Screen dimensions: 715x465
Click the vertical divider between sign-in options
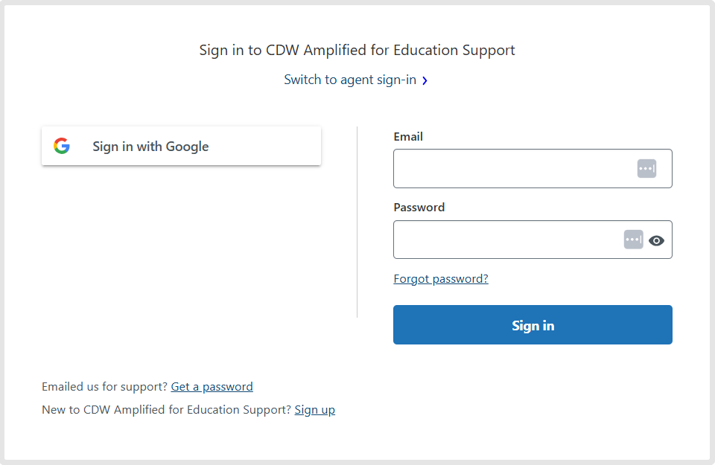coord(357,223)
